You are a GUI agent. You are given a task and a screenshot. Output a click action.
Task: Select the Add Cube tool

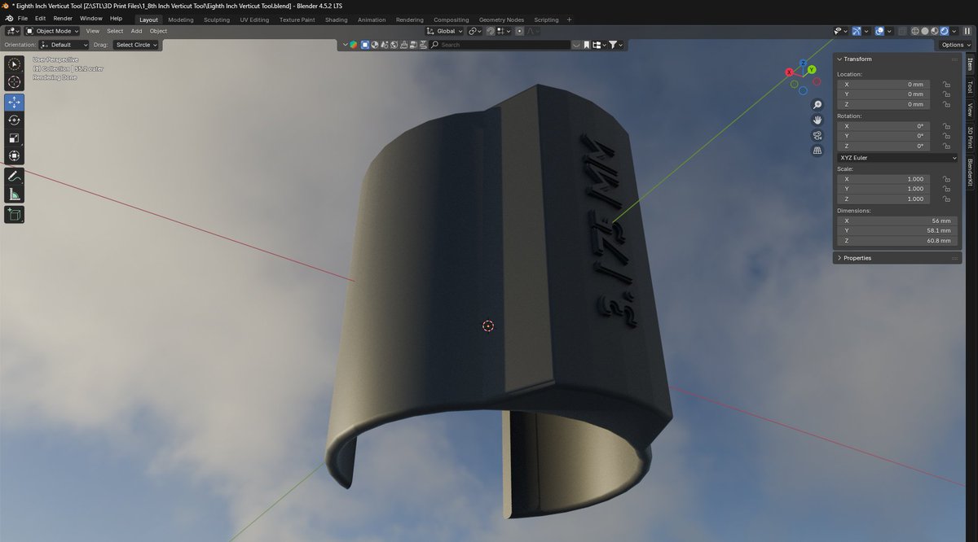(15, 215)
